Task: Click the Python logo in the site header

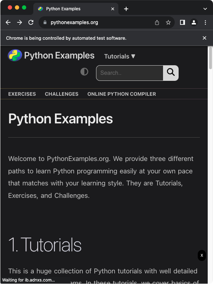Action: [15, 55]
